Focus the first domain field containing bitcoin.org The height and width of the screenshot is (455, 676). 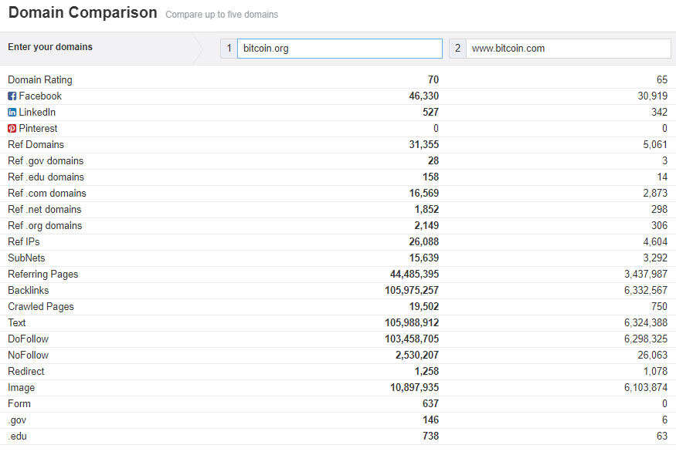pyautogui.click(x=340, y=49)
